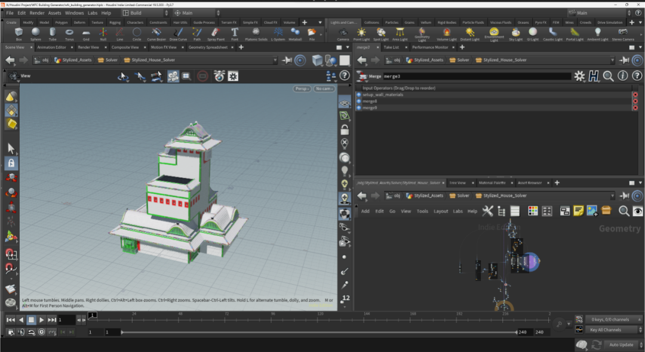Remove the setup_wall_materials input
645x352 pixels.
(x=635, y=95)
